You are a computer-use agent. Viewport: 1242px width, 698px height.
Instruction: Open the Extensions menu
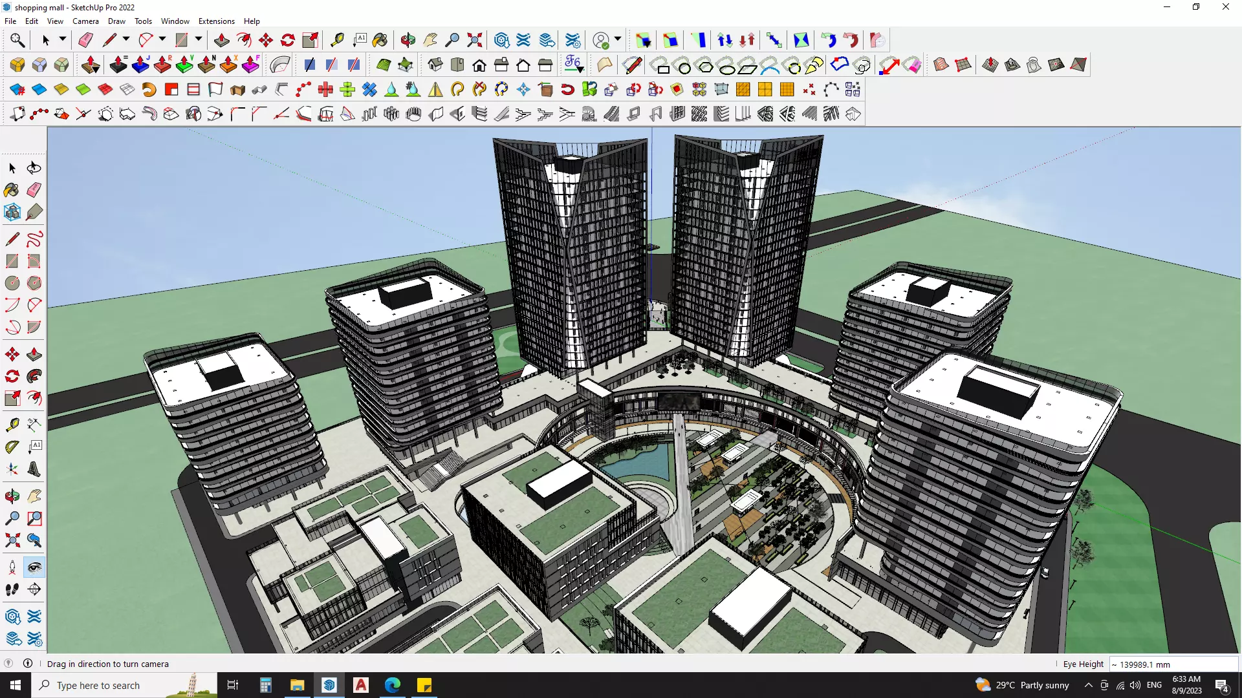(x=216, y=21)
